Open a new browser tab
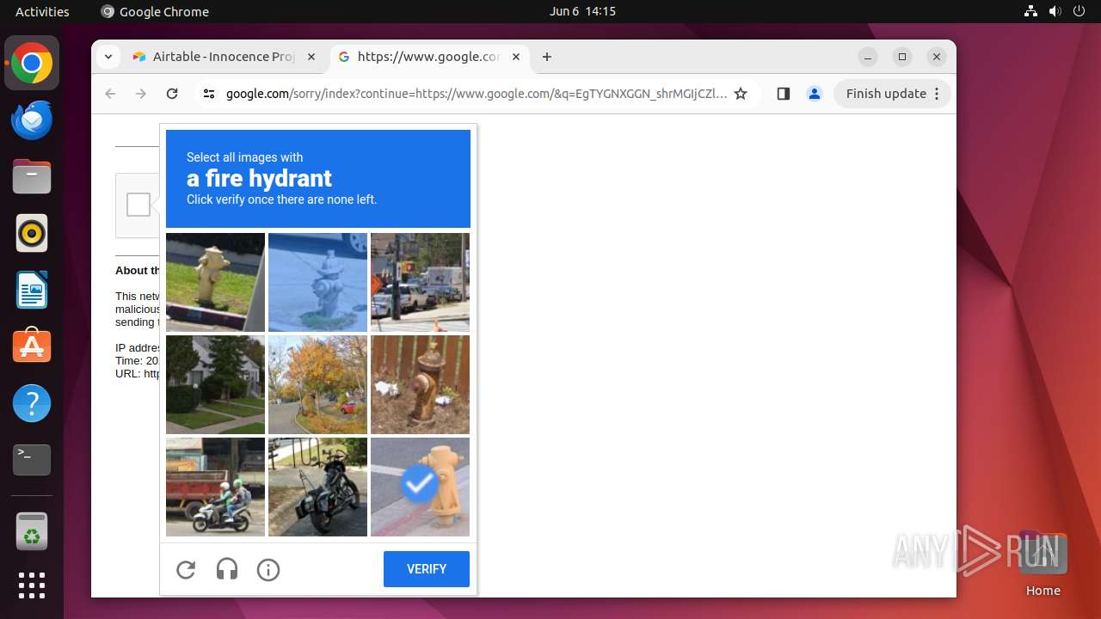Image resolution: width=1101 pixels, height=619 pixels. [547, 57]
